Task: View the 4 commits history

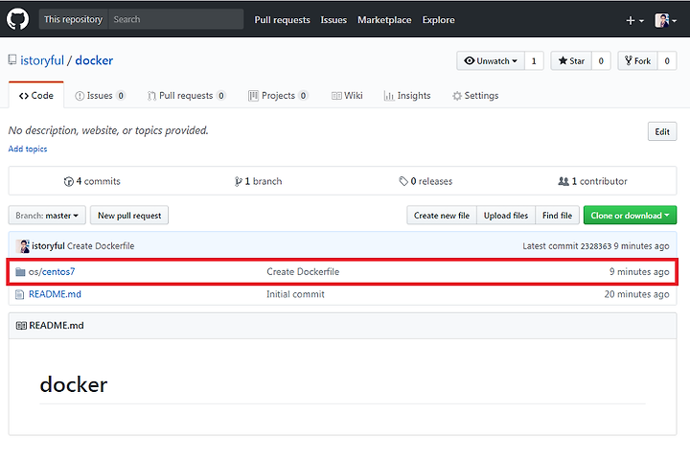Action: click(x=92, y=181)
